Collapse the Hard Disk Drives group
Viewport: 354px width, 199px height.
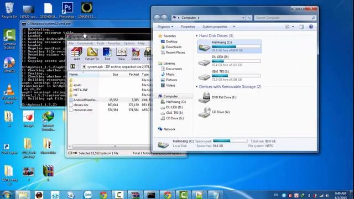pos(197,35)
